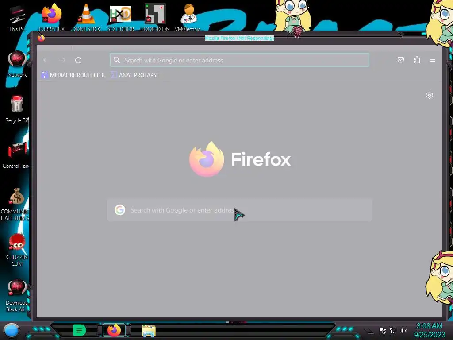Open Save to Pocket icon
This screenshot has width=453, height=340.
(401, 60)
